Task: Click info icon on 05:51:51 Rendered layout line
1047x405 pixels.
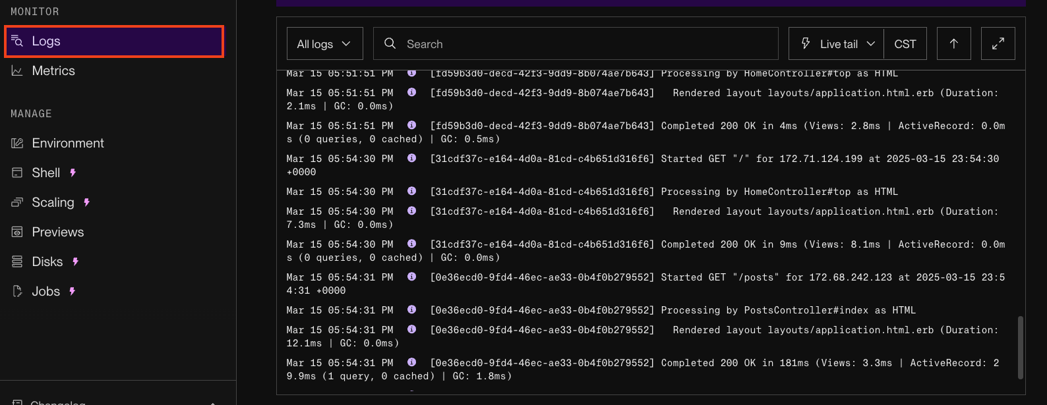Action: point(411,92)
